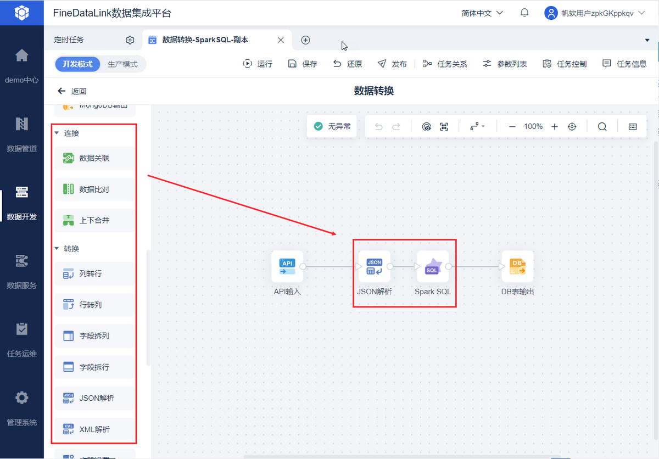659x459 pixels.
Task: Click the FineDataLink logo icon
Action: pos(22,12)
